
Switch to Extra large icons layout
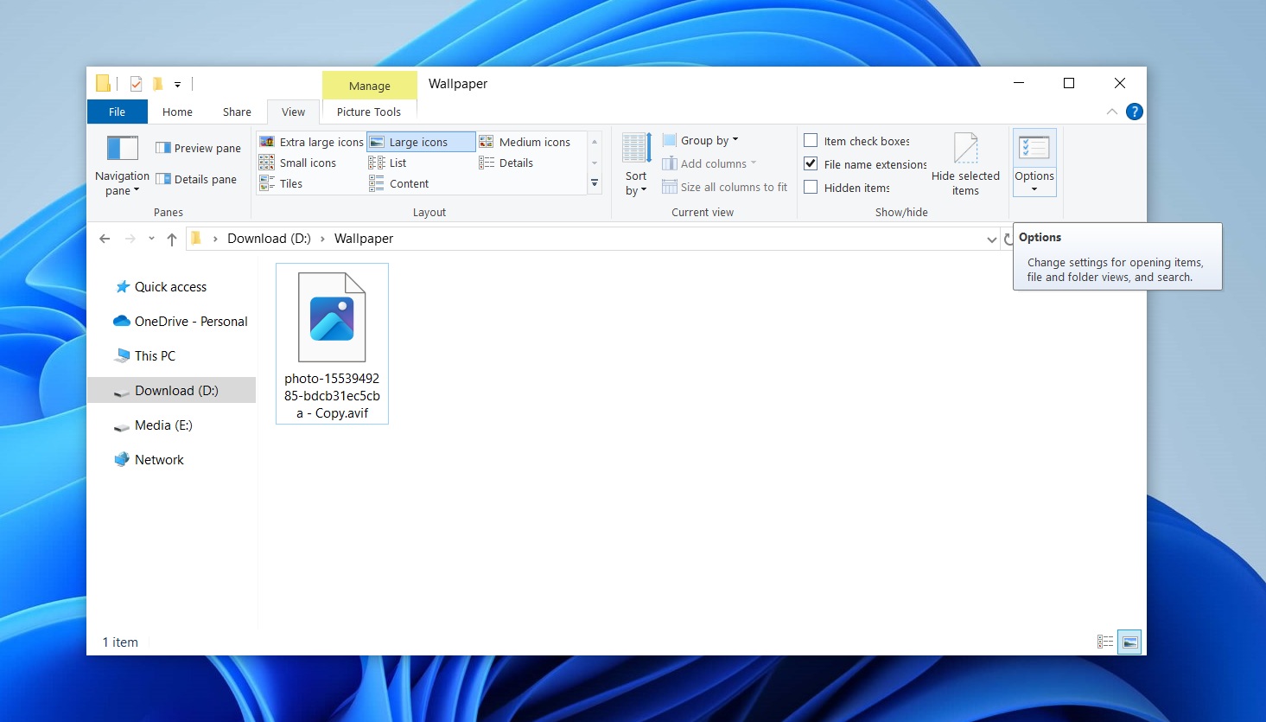(x=311, y=142)
